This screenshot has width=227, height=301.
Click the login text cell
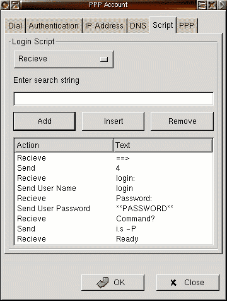point(124,188)
